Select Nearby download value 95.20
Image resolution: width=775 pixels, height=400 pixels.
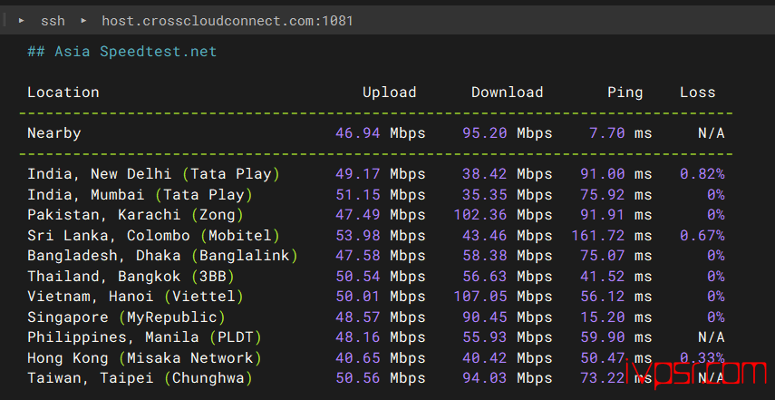pos(485,133)
